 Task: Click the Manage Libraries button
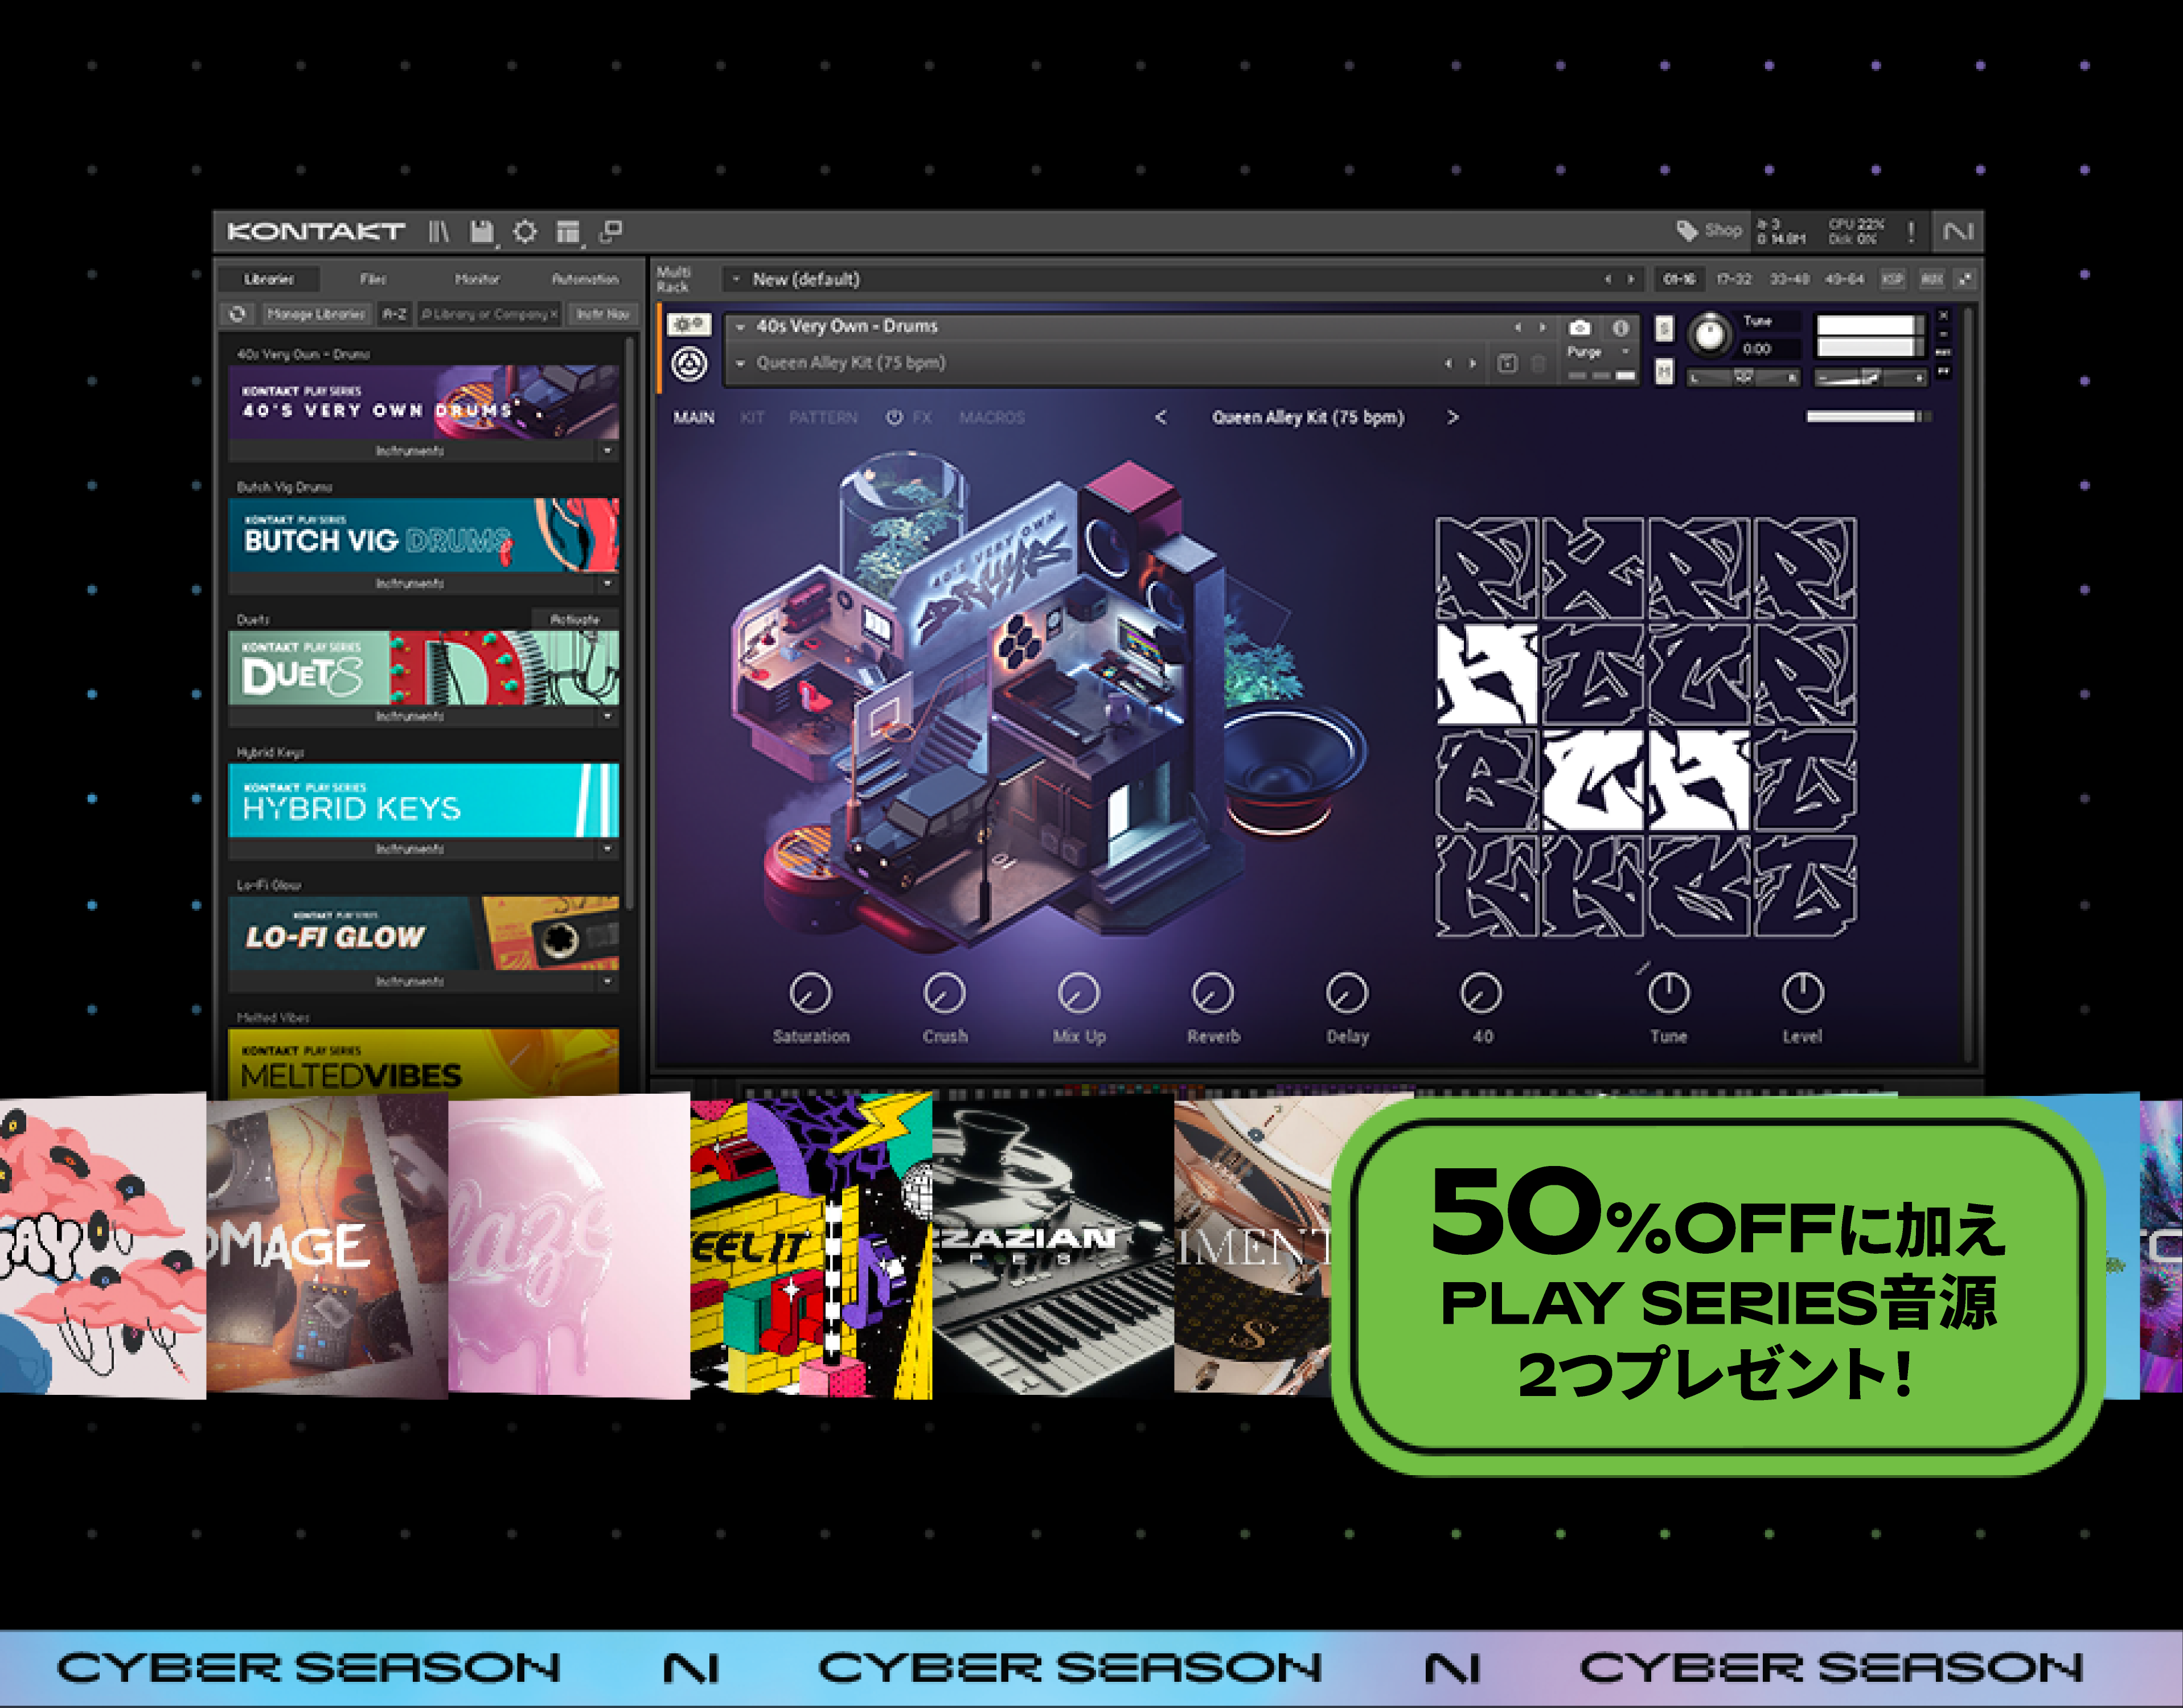click(x=316, y=314)
